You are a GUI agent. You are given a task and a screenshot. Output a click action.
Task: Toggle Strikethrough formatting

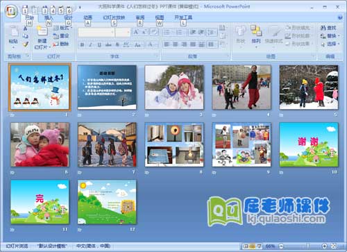108,44
